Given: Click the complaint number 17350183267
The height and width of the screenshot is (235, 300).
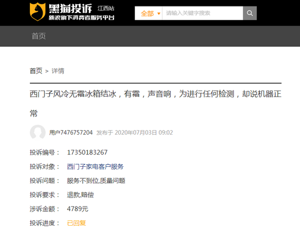Looking at the screenshot, I should (x=87, y=153).
